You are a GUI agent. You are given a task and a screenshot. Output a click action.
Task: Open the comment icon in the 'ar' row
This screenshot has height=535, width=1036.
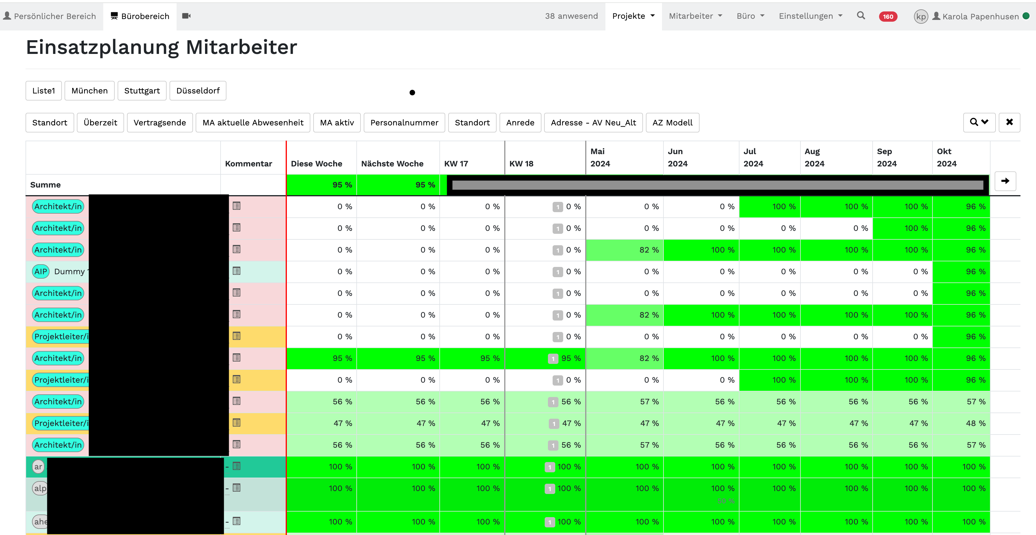236,466
